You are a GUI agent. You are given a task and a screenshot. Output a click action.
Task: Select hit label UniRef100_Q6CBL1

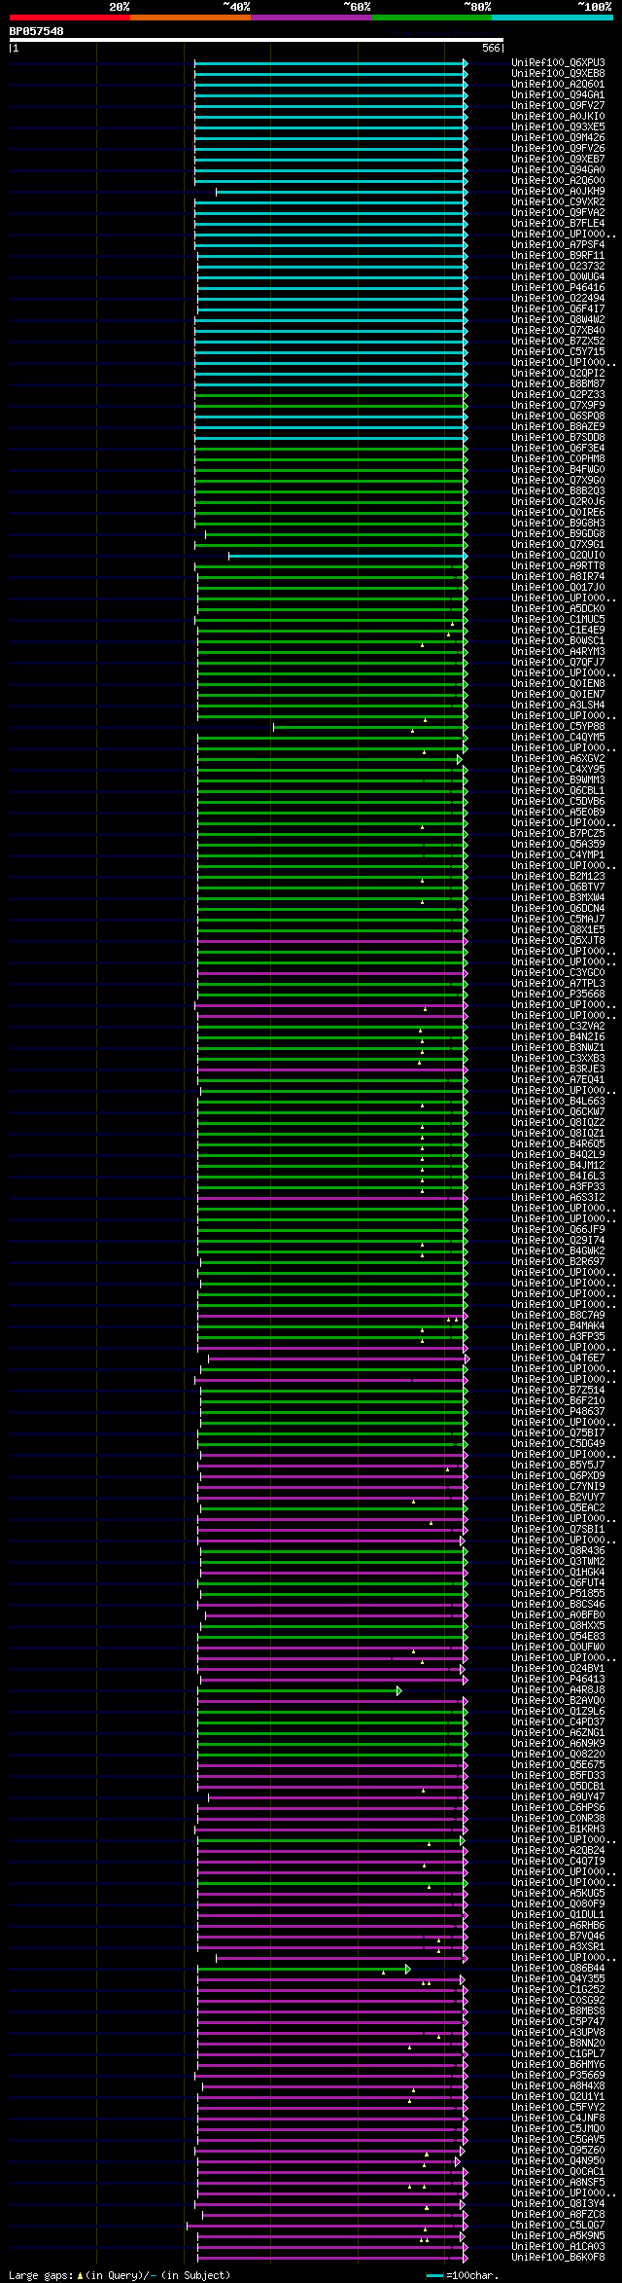pyautogui.click(x=558, y=790)
